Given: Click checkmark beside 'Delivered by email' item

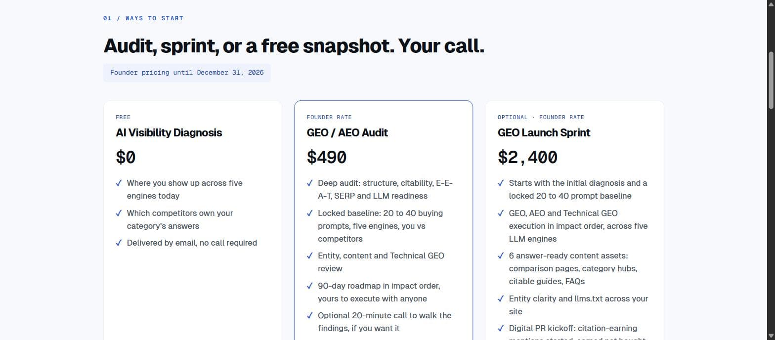Looking at the screenshot, I should coord(119,243).
